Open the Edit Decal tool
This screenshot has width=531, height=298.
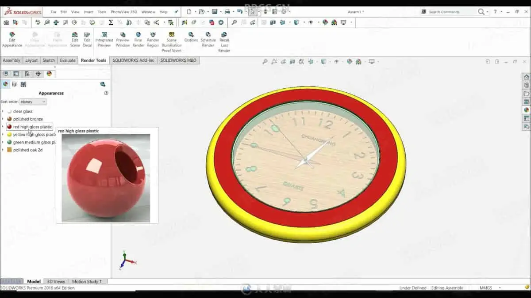[87, 40]
